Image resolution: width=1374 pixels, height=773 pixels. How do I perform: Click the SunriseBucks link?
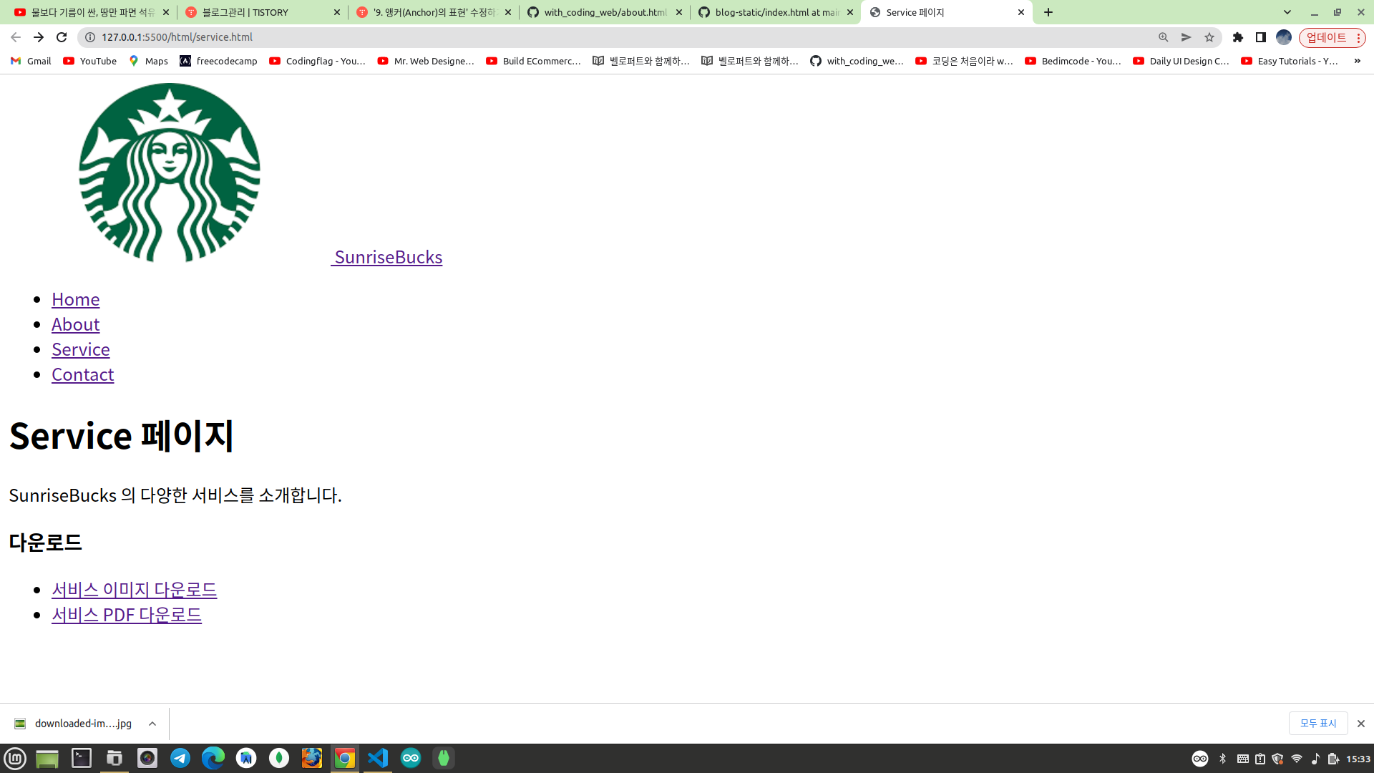388,257
